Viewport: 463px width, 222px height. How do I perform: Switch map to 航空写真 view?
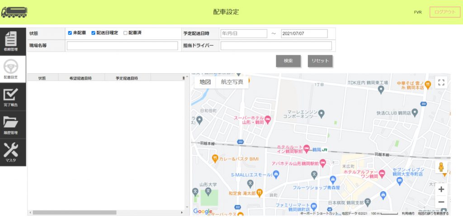coord(232,82)
